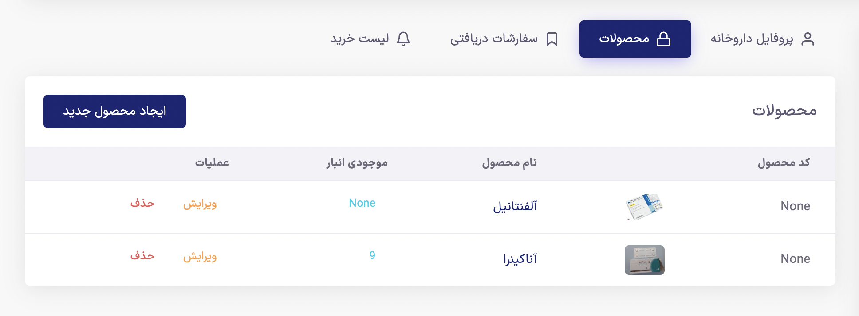
Task: Click the stock value 9 in آناکینرا row
Action: (x=372, y=255)
